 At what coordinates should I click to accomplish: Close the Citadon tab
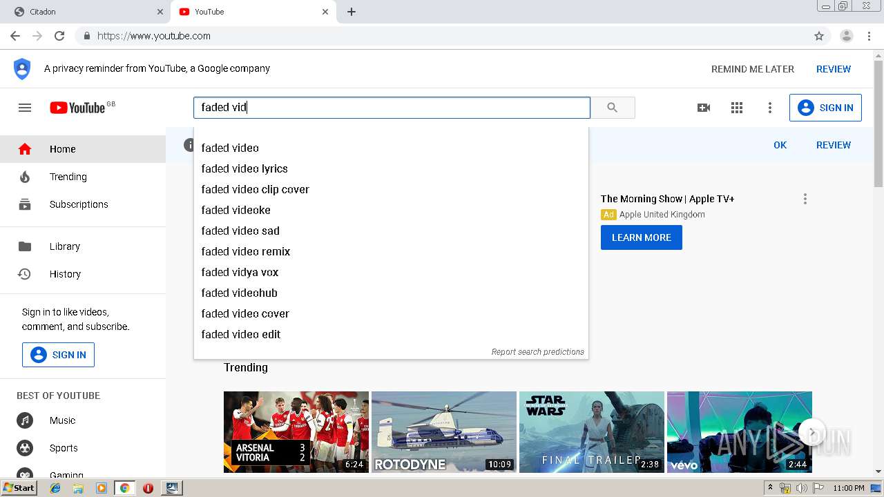tap(160, 12)
